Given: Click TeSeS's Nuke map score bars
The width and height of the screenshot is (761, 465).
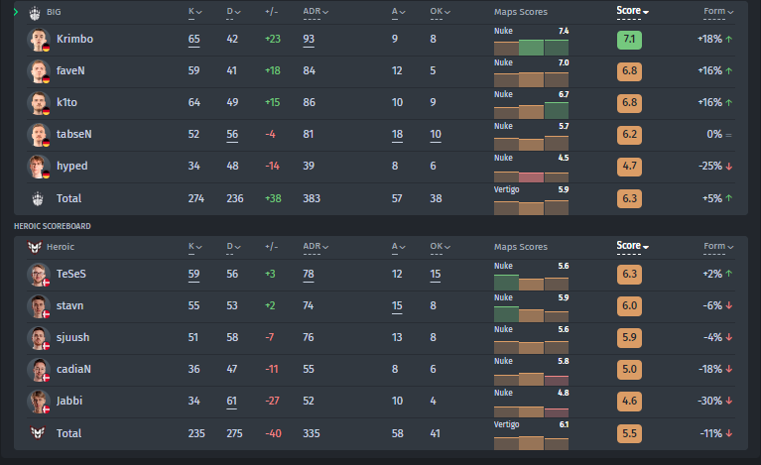Looking at the screenshot, I should coord(531,283).
